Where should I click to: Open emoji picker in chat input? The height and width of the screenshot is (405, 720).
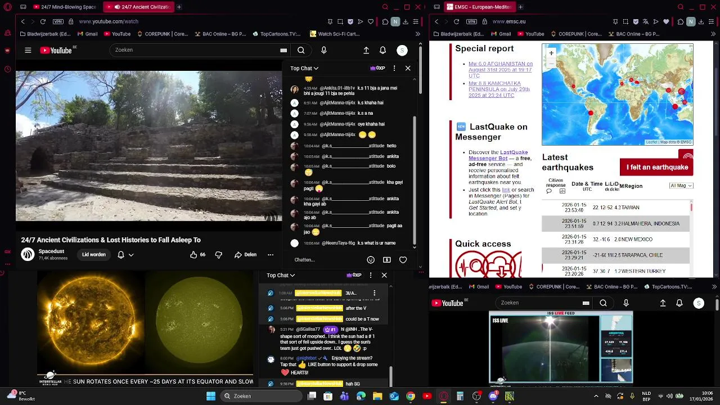pyautogui.click(x=371, y=260)
